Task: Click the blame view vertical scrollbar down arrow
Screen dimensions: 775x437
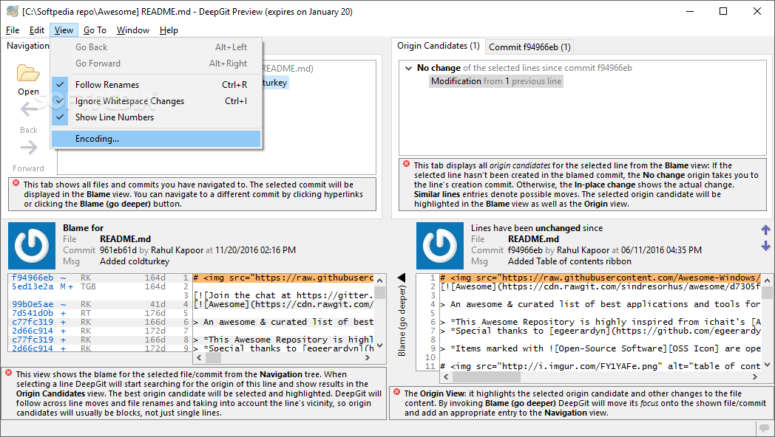Action: 379,345
